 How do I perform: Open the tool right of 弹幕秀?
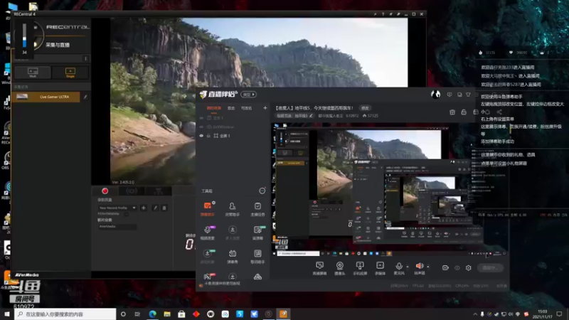[x=257, y=256]
